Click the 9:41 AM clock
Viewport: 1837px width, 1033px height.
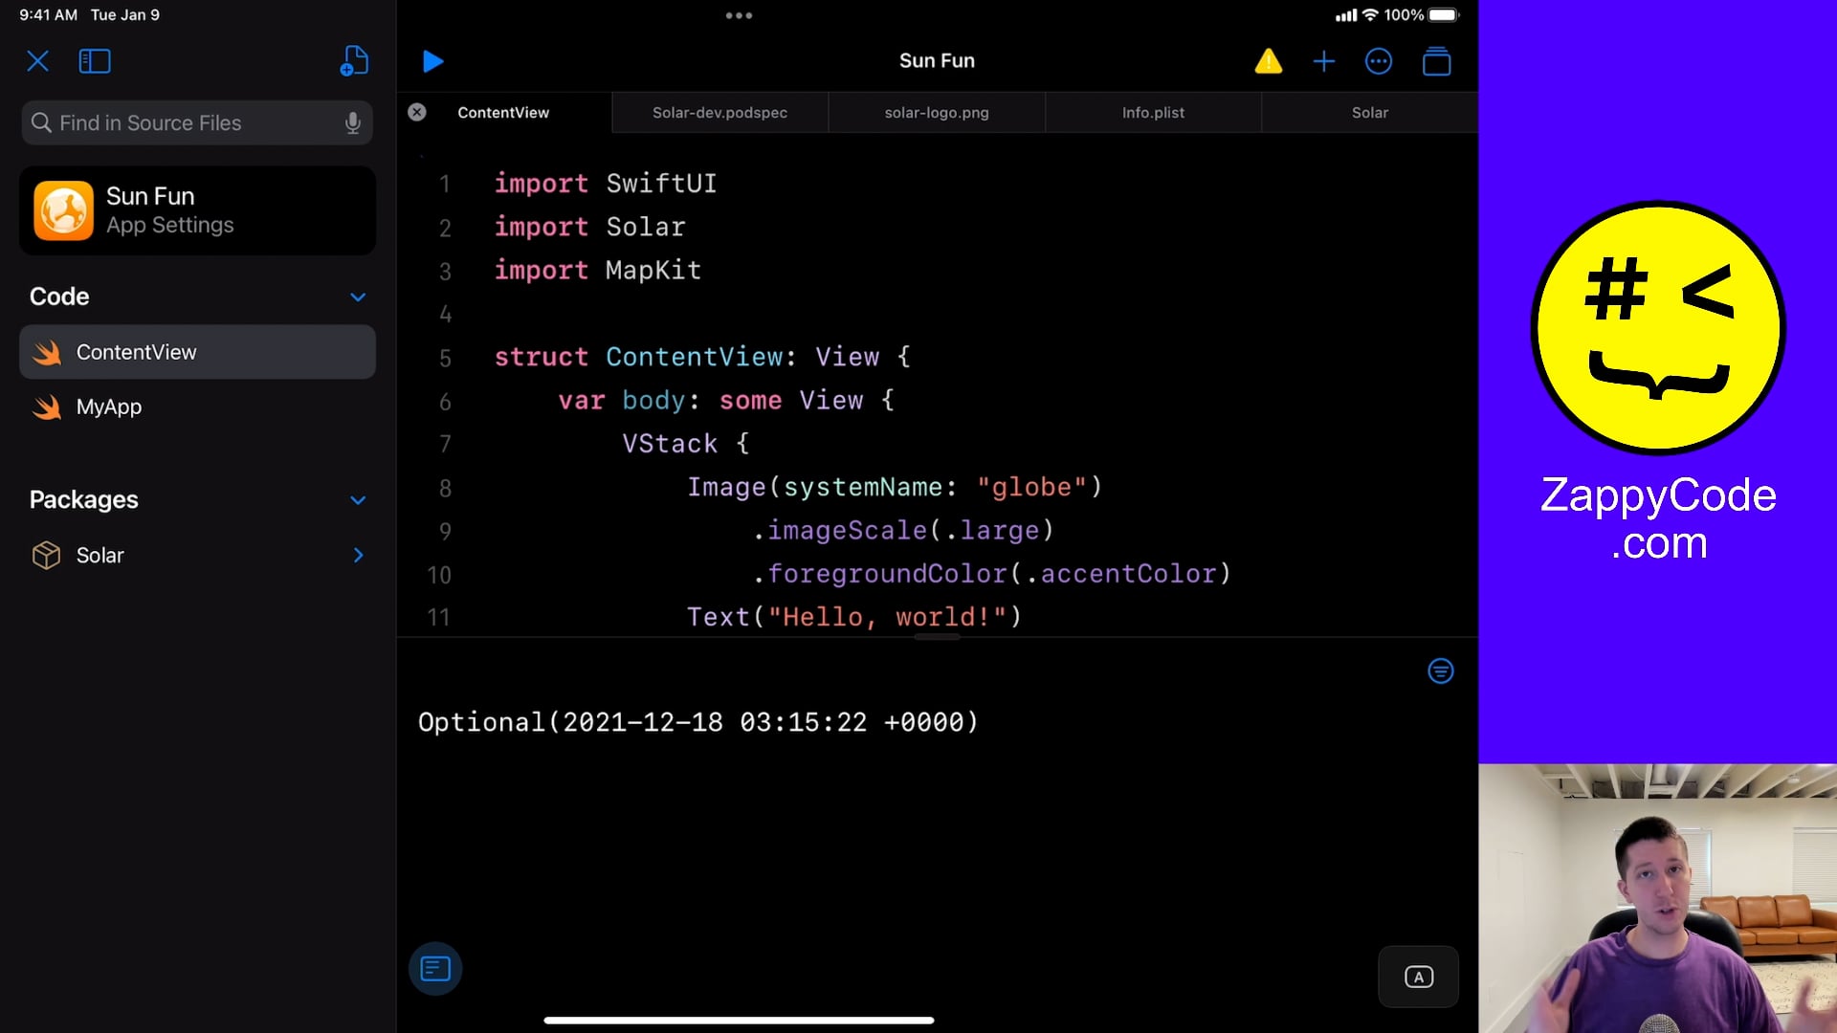49,15
